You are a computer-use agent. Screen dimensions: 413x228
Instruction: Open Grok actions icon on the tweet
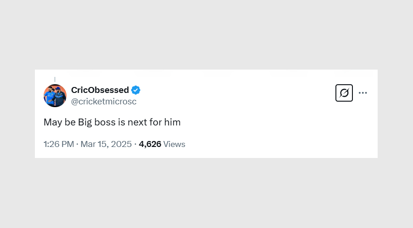point(344,93)
